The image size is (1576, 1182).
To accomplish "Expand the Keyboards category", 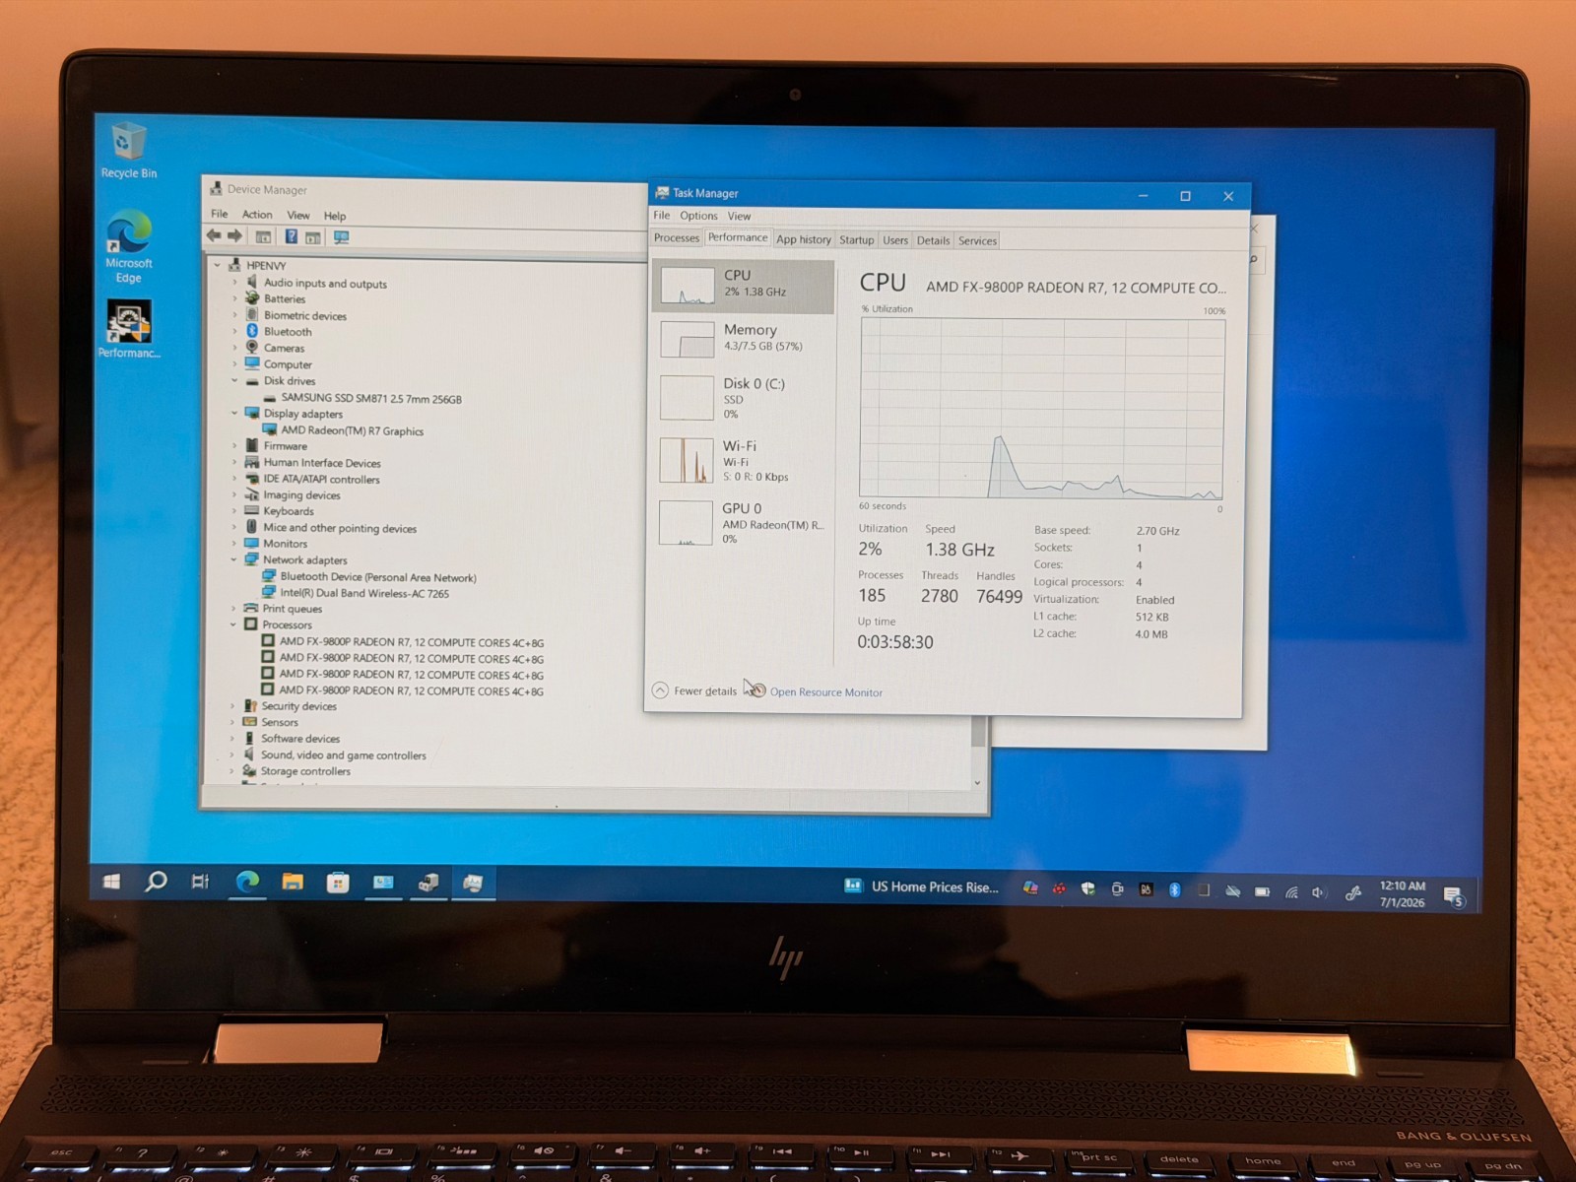I will [x=233, y=511].
